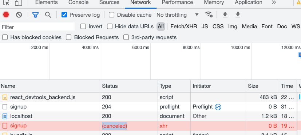The width and height of the screenshot is (301, 135).
Task: Sort by the Initiator column header
Action: (218, 86)
